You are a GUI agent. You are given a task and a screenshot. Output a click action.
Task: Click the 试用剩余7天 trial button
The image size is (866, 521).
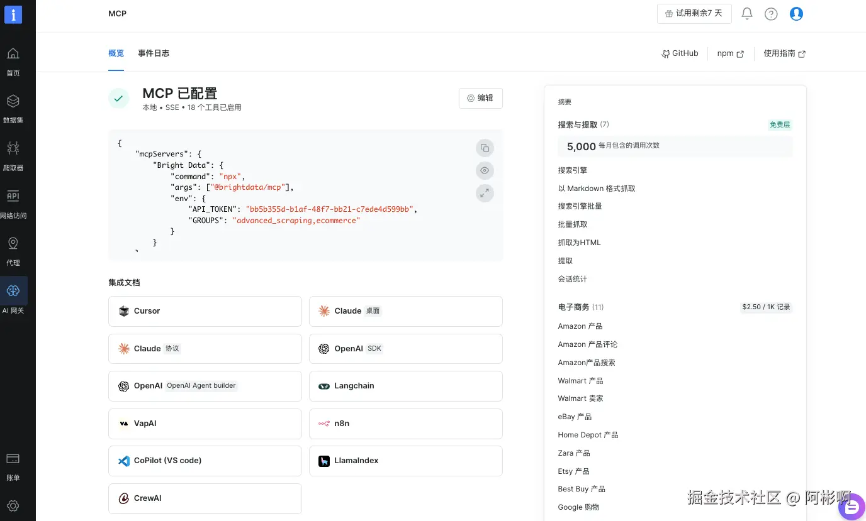694,13
